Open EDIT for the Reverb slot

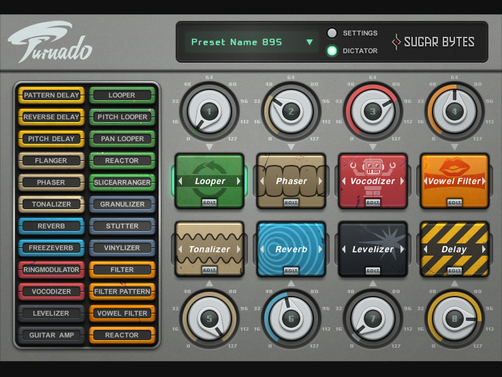(x=291, y=271)
